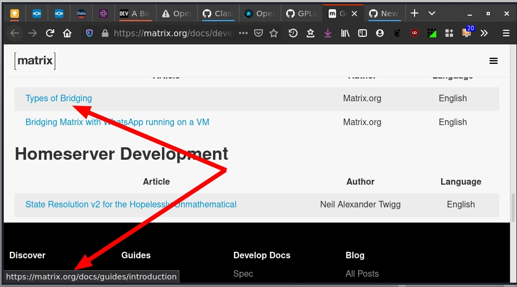The width and height of the screenshot is (517, 287).
Task: Focus the matrix.org URL address field
Action: click(x=173, y=33)
